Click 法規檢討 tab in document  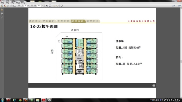[63, 21]
